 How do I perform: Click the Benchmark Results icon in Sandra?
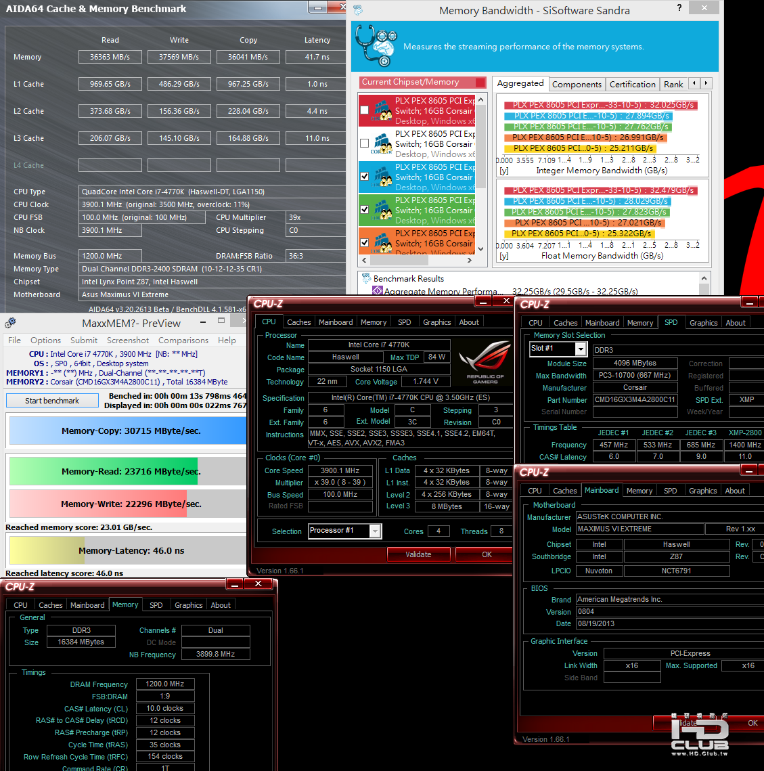[366, 278]
